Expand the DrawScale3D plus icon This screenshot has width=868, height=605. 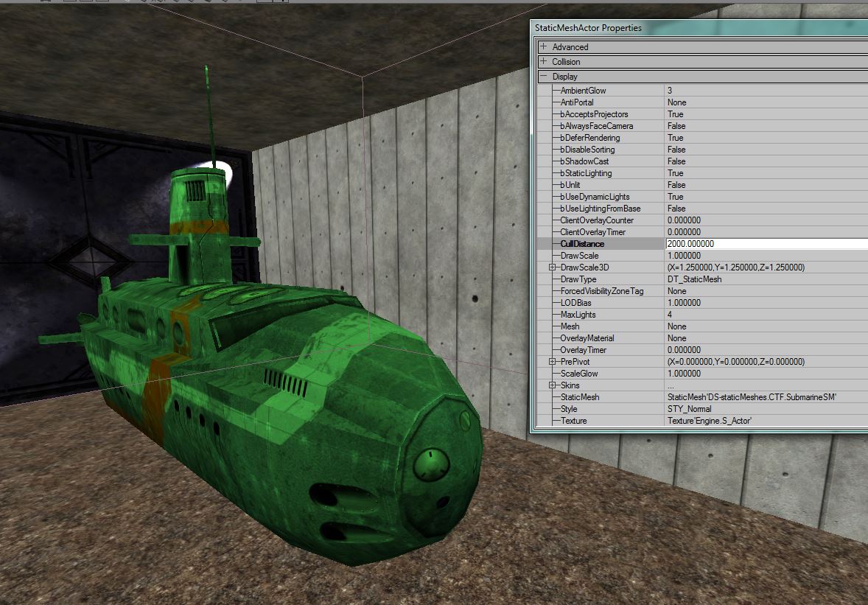pos(553,267)
